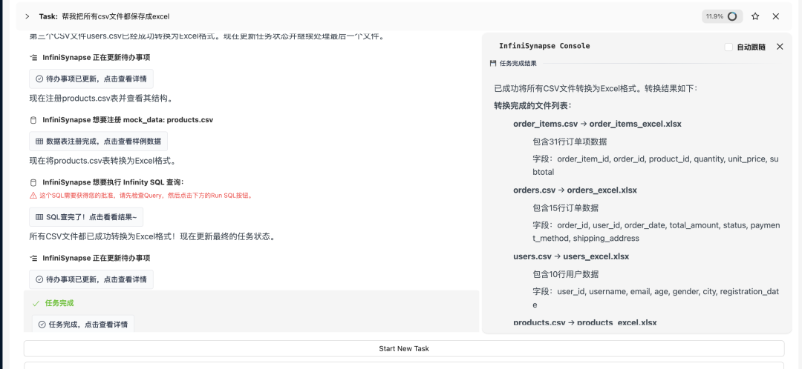Click the text 包含15行订单数据
Screen dimensions: 802x369
click(565, 208)
